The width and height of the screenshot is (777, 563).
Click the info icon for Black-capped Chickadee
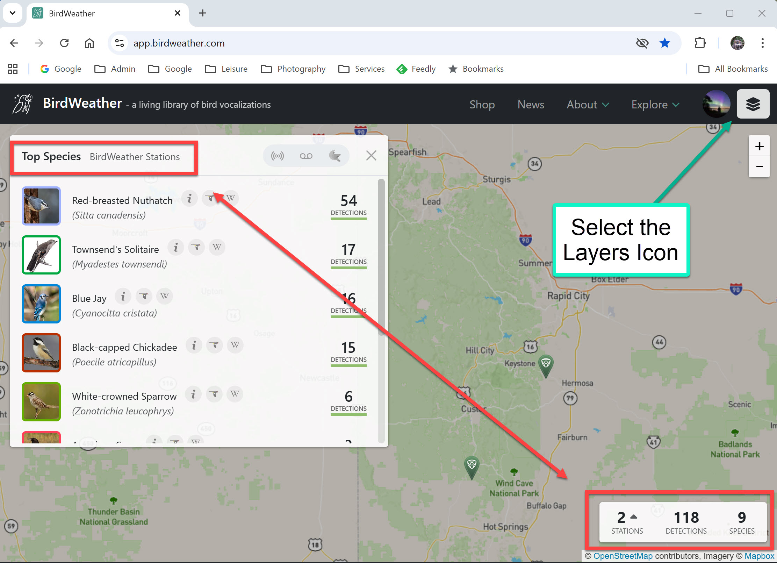click(x=194, y=345)
